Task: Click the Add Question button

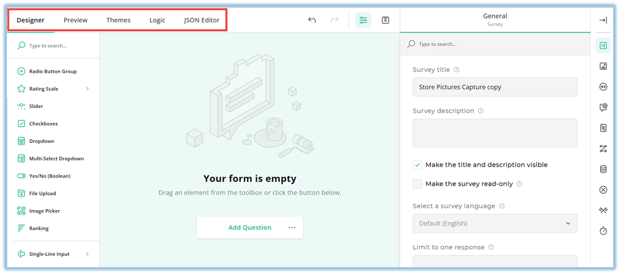Action: click(x=249, y=227)
